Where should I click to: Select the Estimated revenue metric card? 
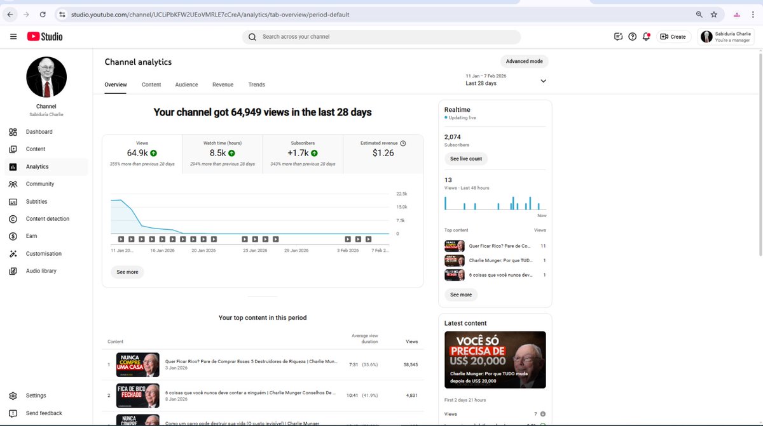383,154
